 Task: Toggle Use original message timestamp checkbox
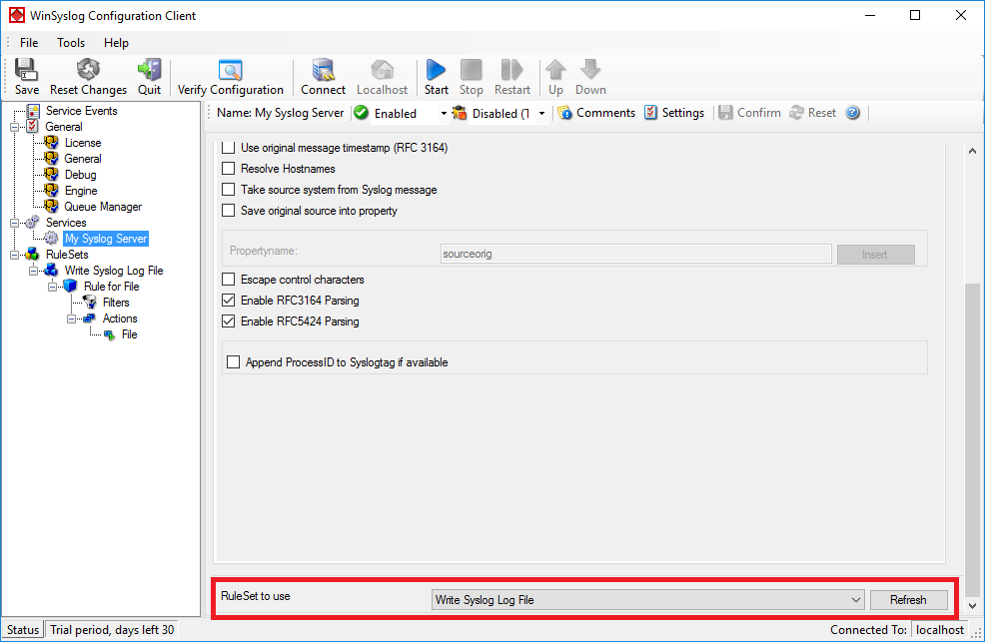coord(229,148)
